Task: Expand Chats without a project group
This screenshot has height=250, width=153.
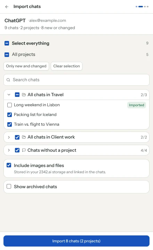Action: click(9, 150)
